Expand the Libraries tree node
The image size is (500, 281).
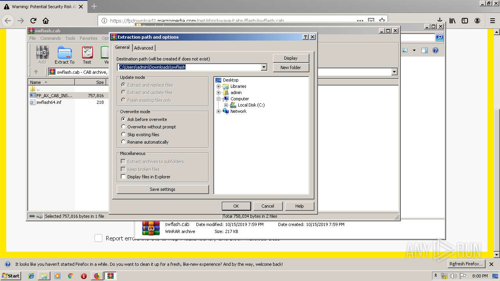pos(219,86)
